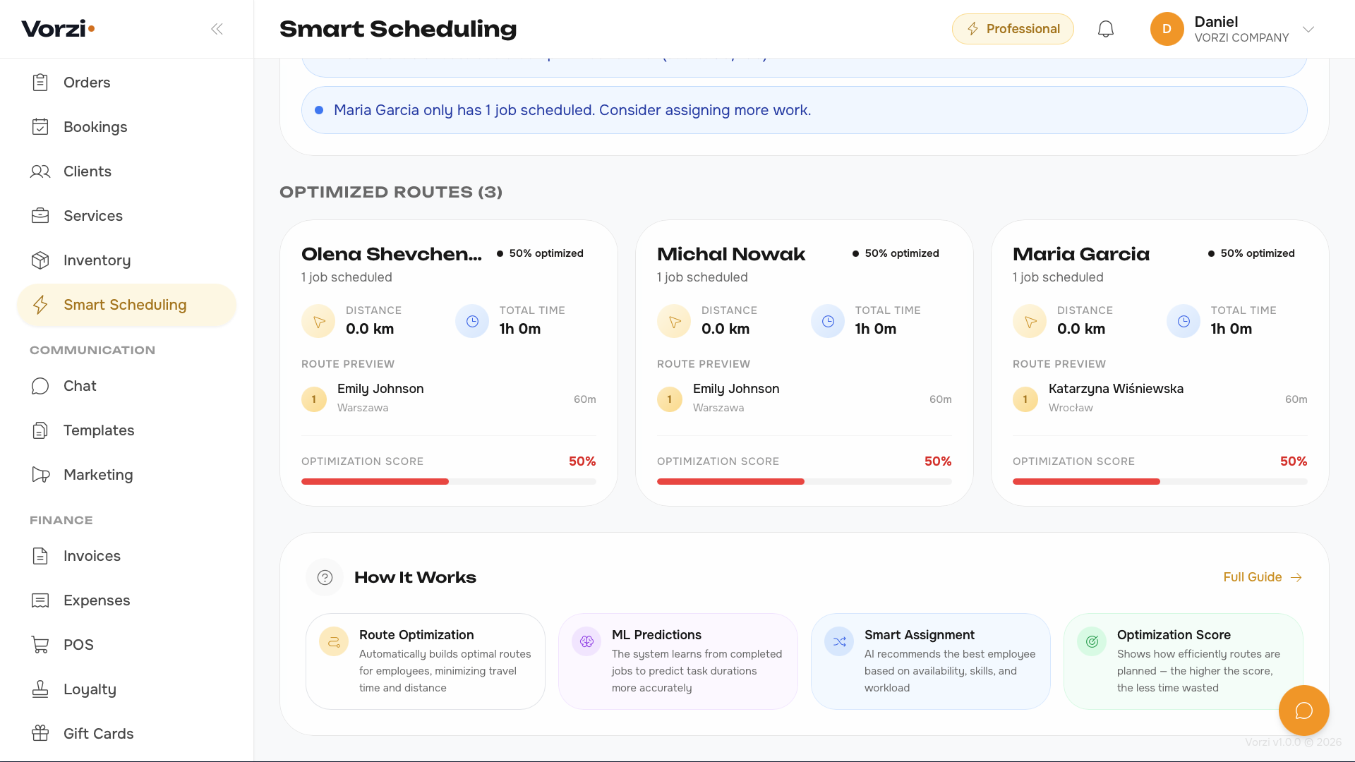Select Inventory in the sidebar
Viewport: 1355px width, 762px height.
pyautogui.click(x=126, y=260)
